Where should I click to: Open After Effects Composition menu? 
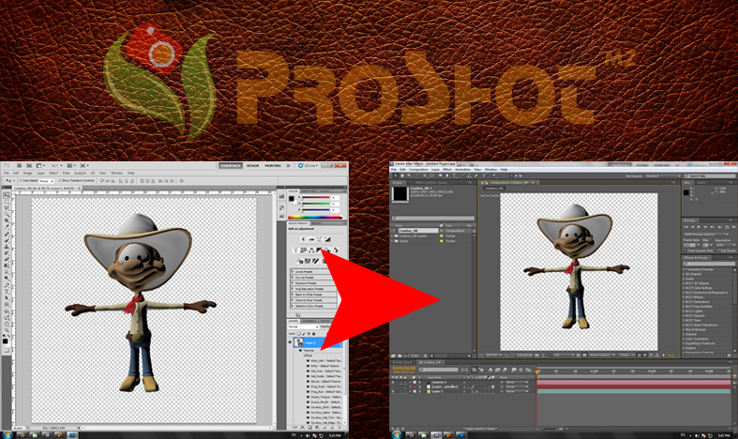click(x=418, y=170)
